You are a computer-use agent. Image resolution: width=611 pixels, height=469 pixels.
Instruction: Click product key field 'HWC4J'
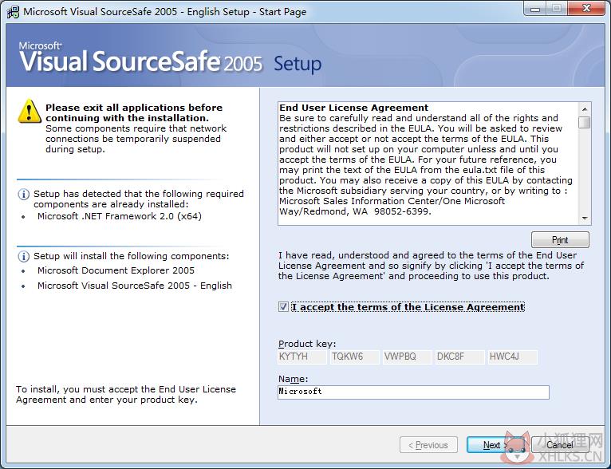point(512,357)
